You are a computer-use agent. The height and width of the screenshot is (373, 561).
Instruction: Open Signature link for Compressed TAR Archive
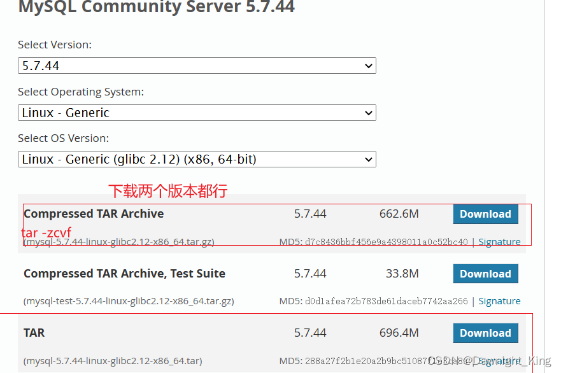pos(499,242)
